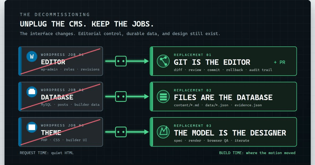Screen dimensions: 315x165
Task: Select the crossed-out EDITOR job card
Action: [61, 61]
